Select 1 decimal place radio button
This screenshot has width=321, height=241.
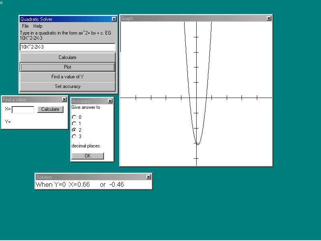click(74, 123)
